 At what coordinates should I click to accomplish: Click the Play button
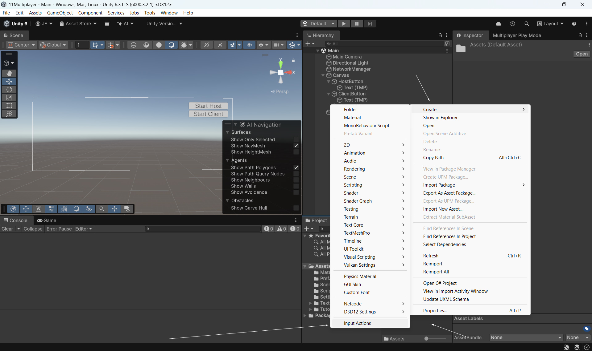pyautogui.click(x=344, y=24)
